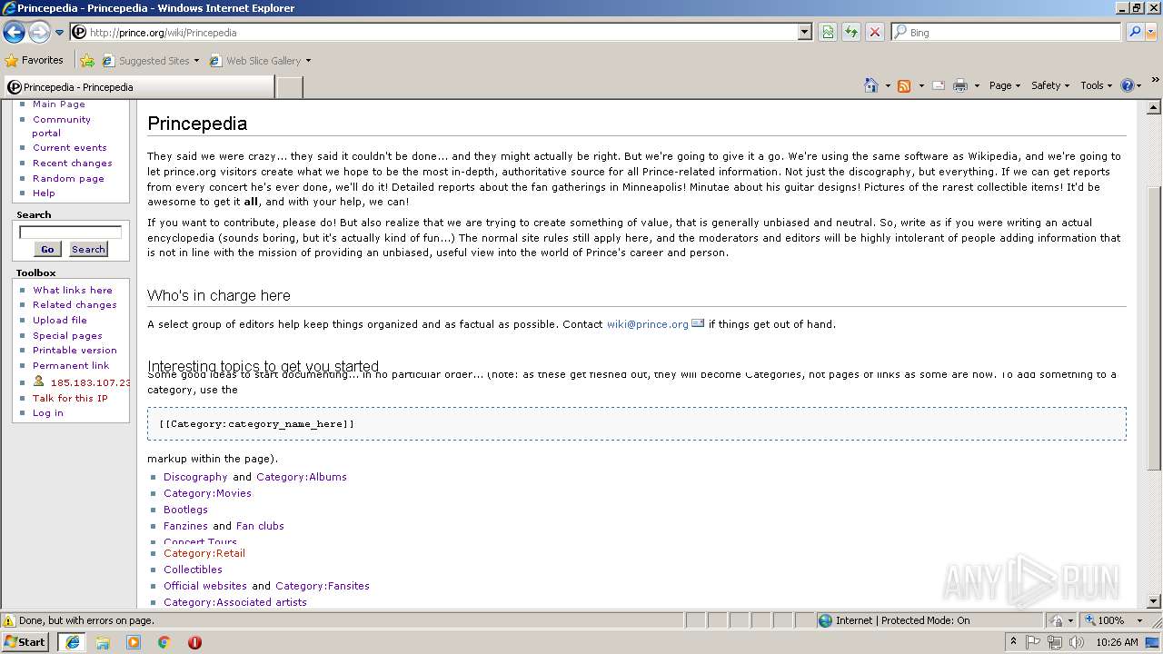Image resolution: width=1163 pixels, height=654 pixels.
Task: Open the Random page sidebar link
Action: 68,178
